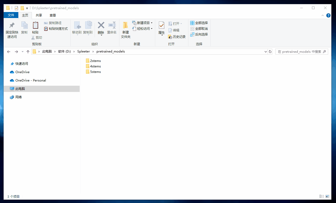Click the title bar New folder quick icon
The image size is (336, 203).
coord(22,8)
